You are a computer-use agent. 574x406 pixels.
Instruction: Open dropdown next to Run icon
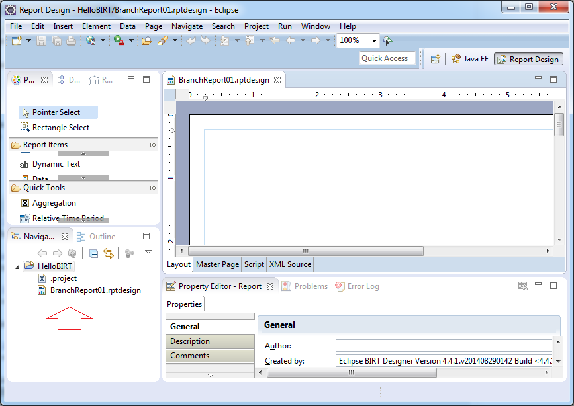click(x=131, y=40)
